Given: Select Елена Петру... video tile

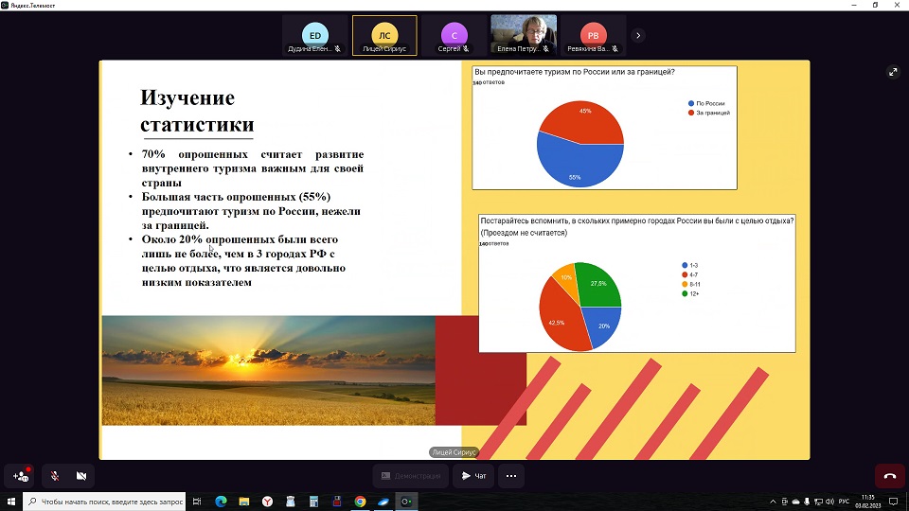Looking at the screenshot, I should click(523, 36).
